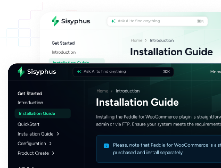Click Introduction in the light window breadcrumb
The image size is (221, 168).
coord(162,40)
